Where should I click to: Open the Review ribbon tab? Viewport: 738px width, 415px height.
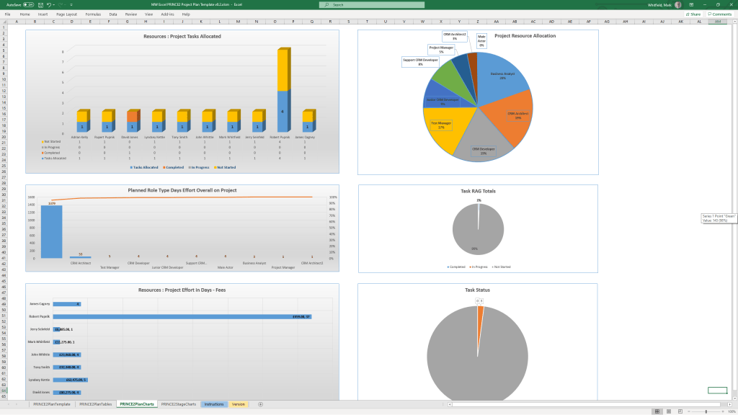(x=131, y=14)
